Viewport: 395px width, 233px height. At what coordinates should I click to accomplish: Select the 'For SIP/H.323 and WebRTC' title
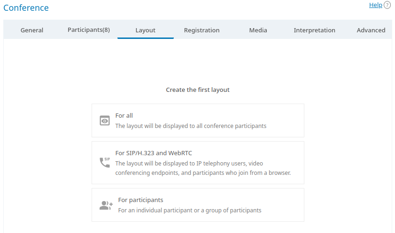coord(154,153)
